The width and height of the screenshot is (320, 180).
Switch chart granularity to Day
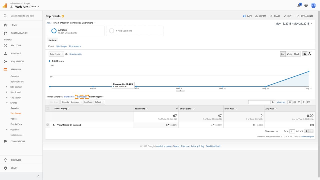[x=283, y=54]
